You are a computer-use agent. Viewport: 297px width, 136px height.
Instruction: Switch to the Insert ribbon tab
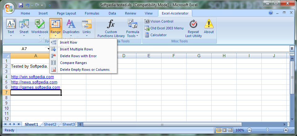(43, 13)
